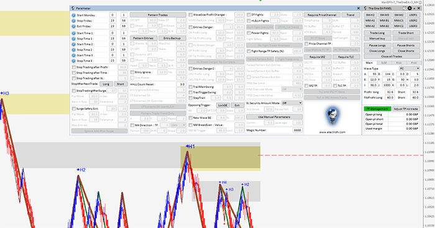Click the blue H3 marker at the left edge of the chart
This screenshot has height=228, width=435.
click(x=5, y=93)
